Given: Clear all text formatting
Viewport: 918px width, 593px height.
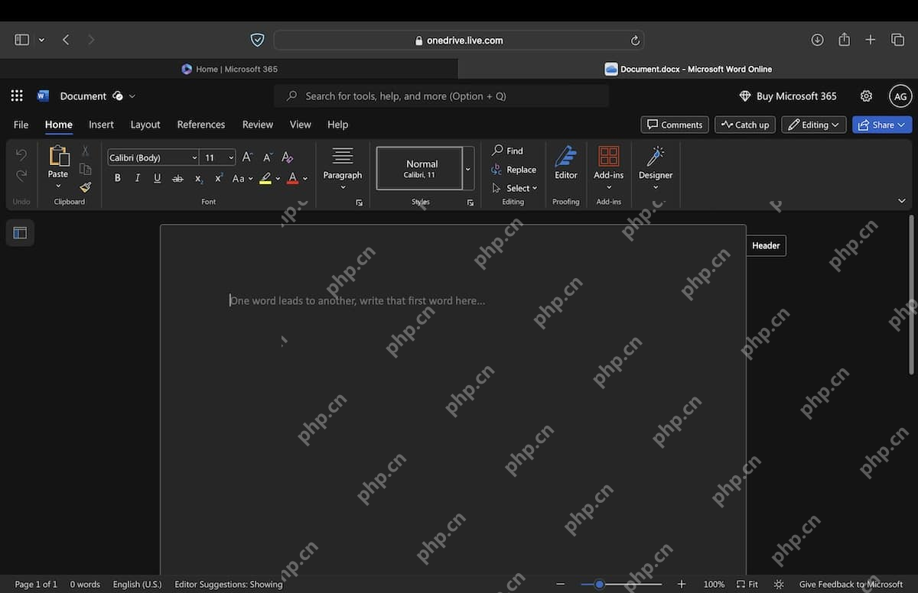Looking at the screenshot, I should point(287,157).
